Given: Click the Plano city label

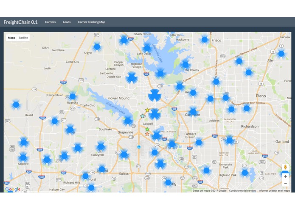Looking at the screenshot, I should (x=261, y=96).
